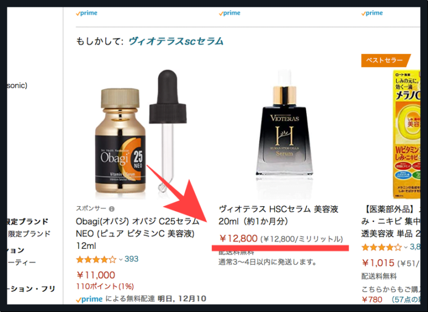Open the 393 reviews link
Viewport: 428px width, 312px height.
pyautogui.click(x=131, y=258)
